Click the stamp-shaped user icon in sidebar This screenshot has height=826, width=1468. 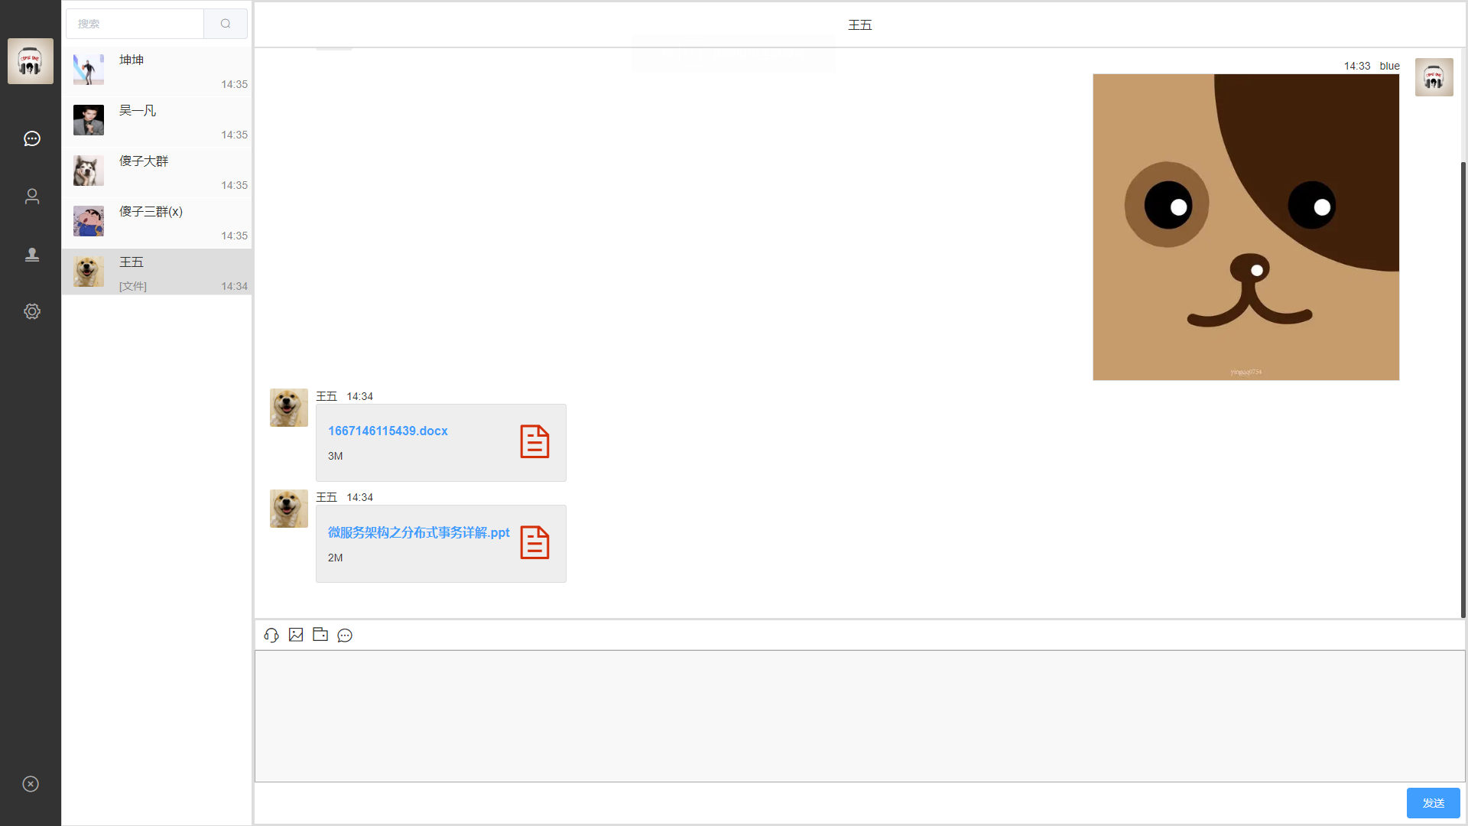click(x=31, y=254)
